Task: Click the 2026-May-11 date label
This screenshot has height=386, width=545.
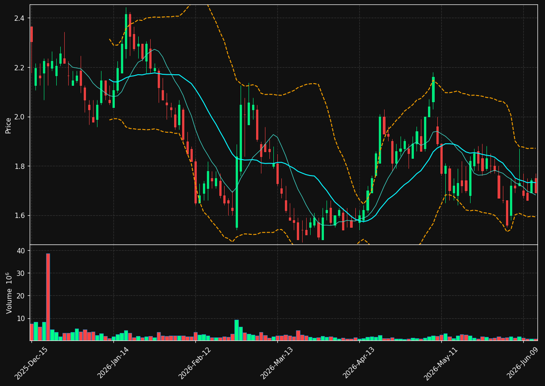Action: [441, 363]
